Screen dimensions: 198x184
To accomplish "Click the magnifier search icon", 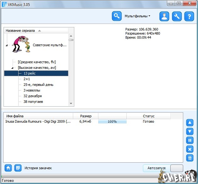I will [x=117, y=16].
